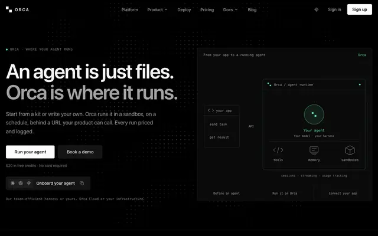
Task: Click the tools code-bracket icon
Action: (278, 150)
